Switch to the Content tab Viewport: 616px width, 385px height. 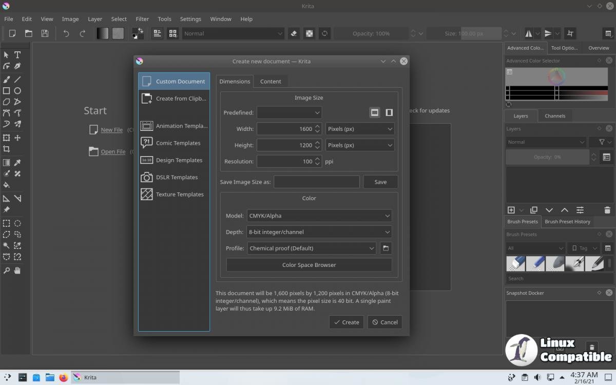click(x=271, y=81)
